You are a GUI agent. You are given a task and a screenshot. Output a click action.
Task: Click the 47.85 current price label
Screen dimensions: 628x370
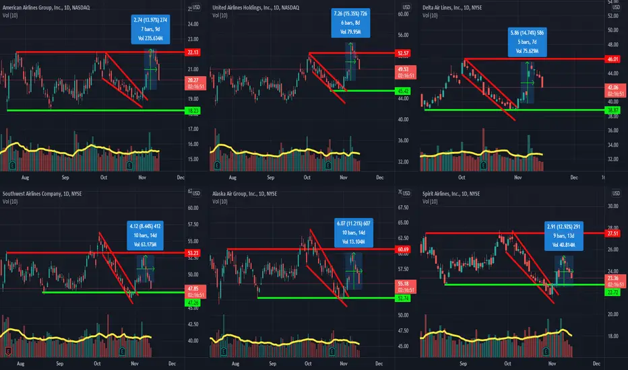pos(195,291)
